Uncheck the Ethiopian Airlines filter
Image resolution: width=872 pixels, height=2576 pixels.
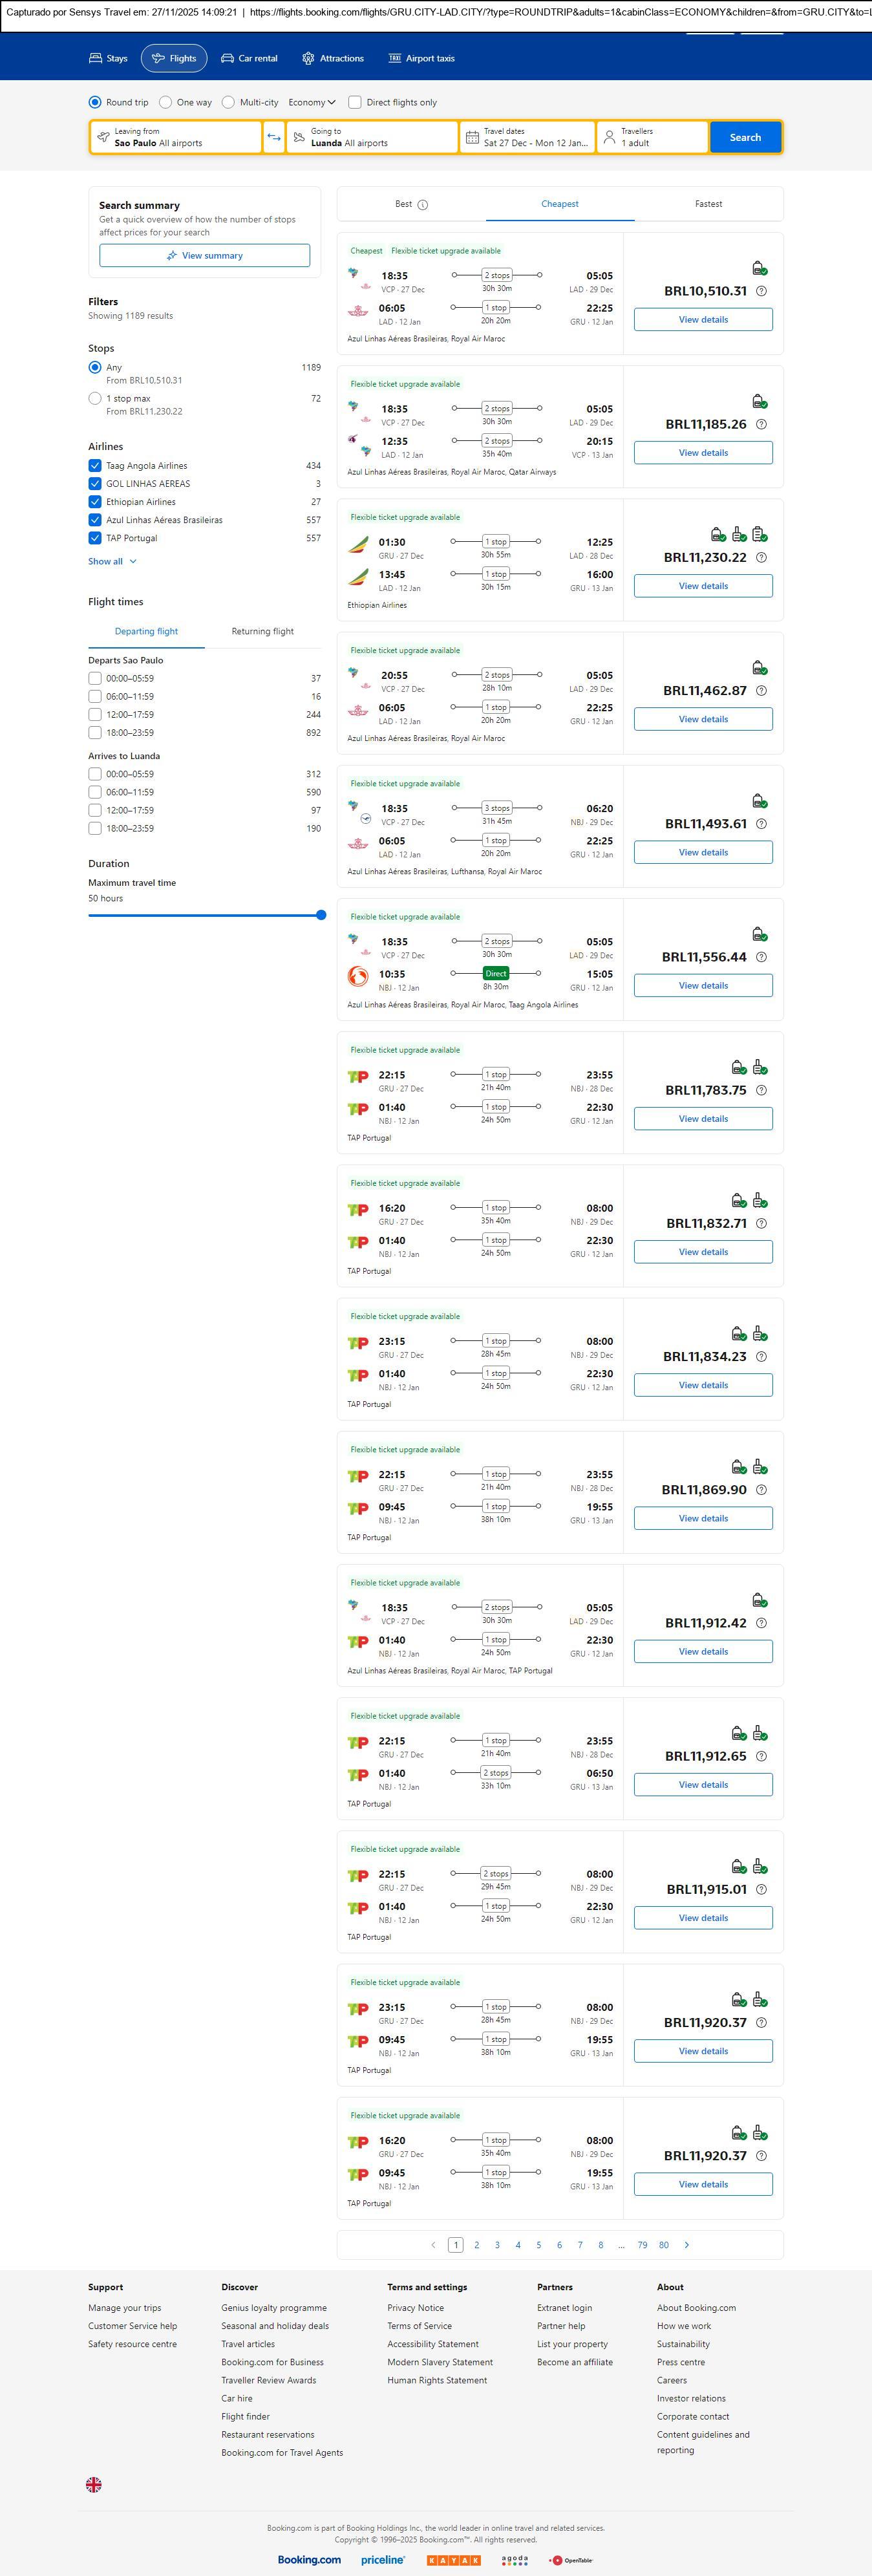click(x=95, y=502)
